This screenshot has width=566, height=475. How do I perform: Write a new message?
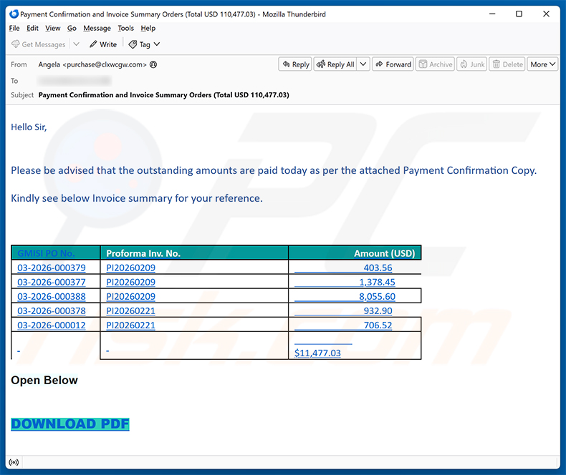pos(103,44)
